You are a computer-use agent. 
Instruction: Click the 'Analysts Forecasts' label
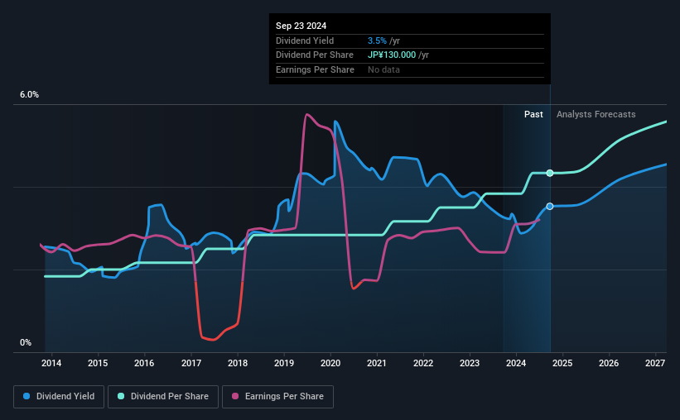pos(596,114)
